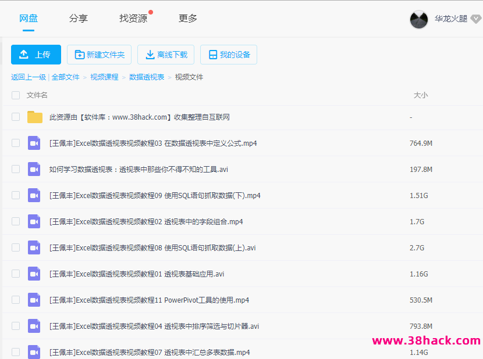The image size is (483, 359).
Task: Check the box for 视频教程02 file
Action: point(16,221)
